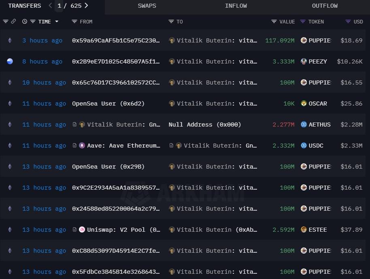Open the Null Address (0x000) recipient
This screenshot has width=370, height=279.
pyautogui.click(x=205, y=125)
